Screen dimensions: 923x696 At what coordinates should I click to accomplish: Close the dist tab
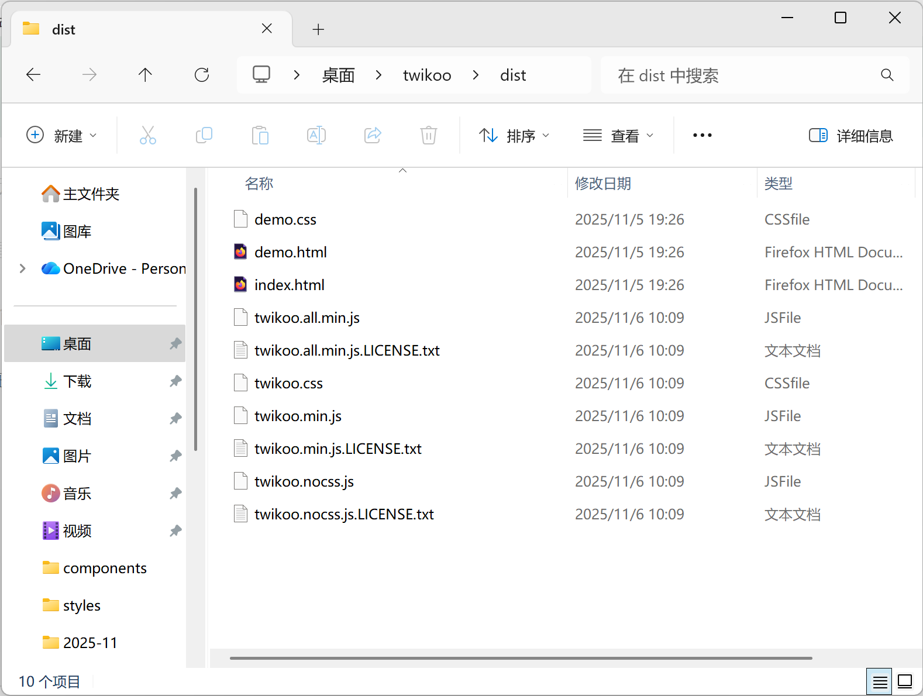267,29
